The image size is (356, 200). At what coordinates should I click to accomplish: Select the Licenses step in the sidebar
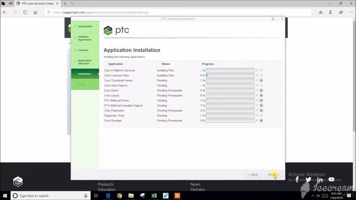pos(85,50)
